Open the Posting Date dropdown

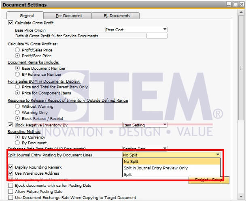point(145,148)
